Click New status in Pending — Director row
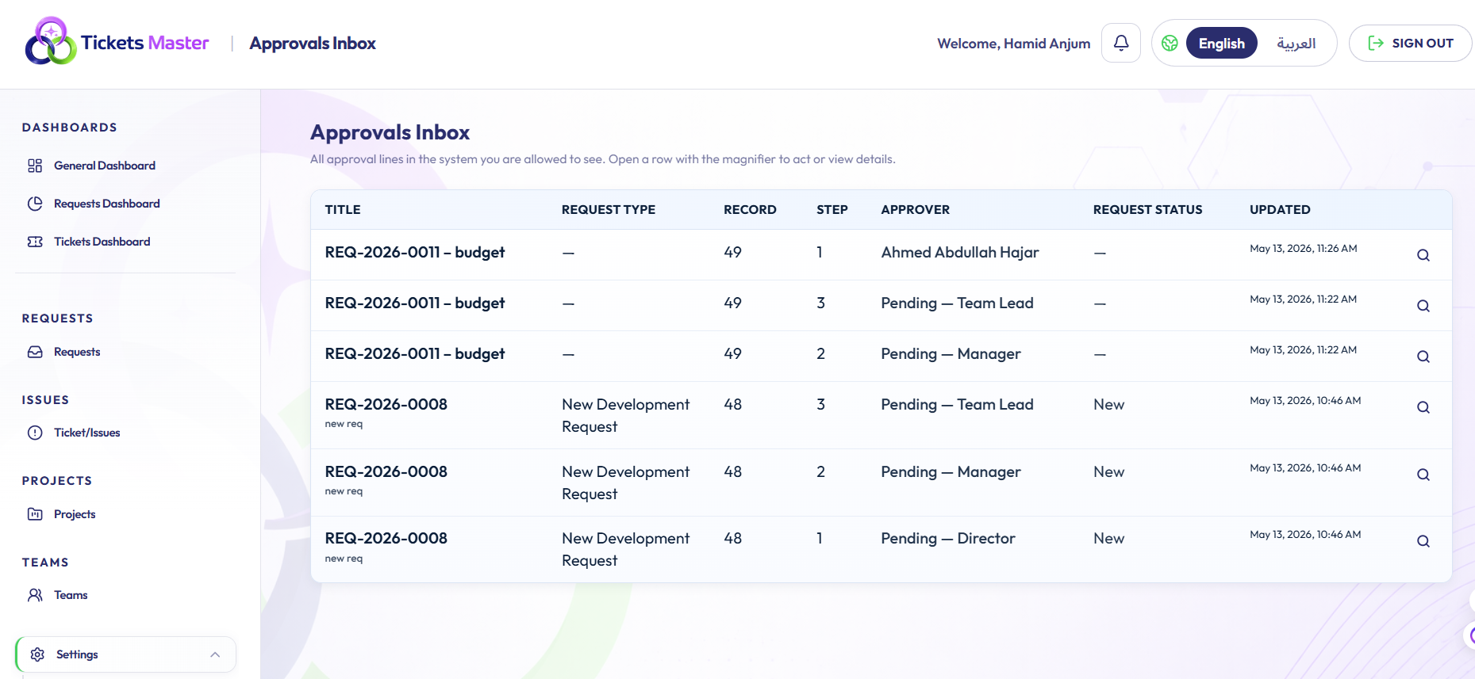The width and height of the screenshot is (1475, 679). pos(1108,538)
